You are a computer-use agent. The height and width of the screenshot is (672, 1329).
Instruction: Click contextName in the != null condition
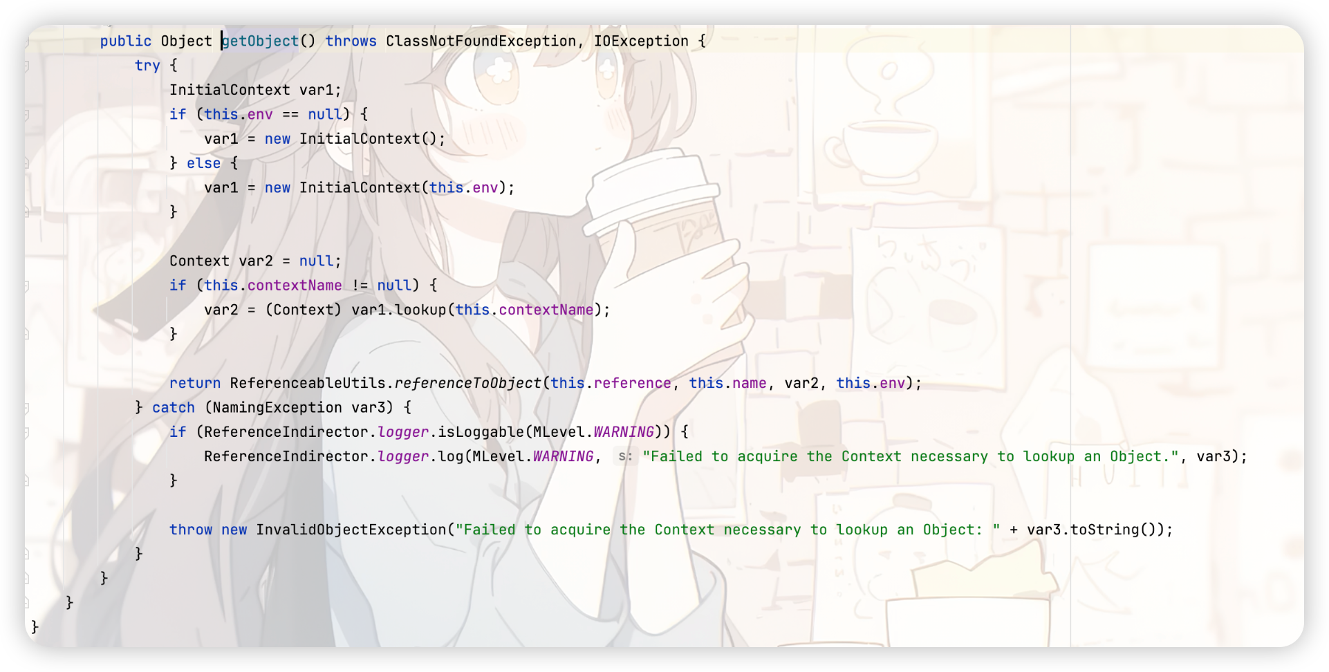coord(295,286)
